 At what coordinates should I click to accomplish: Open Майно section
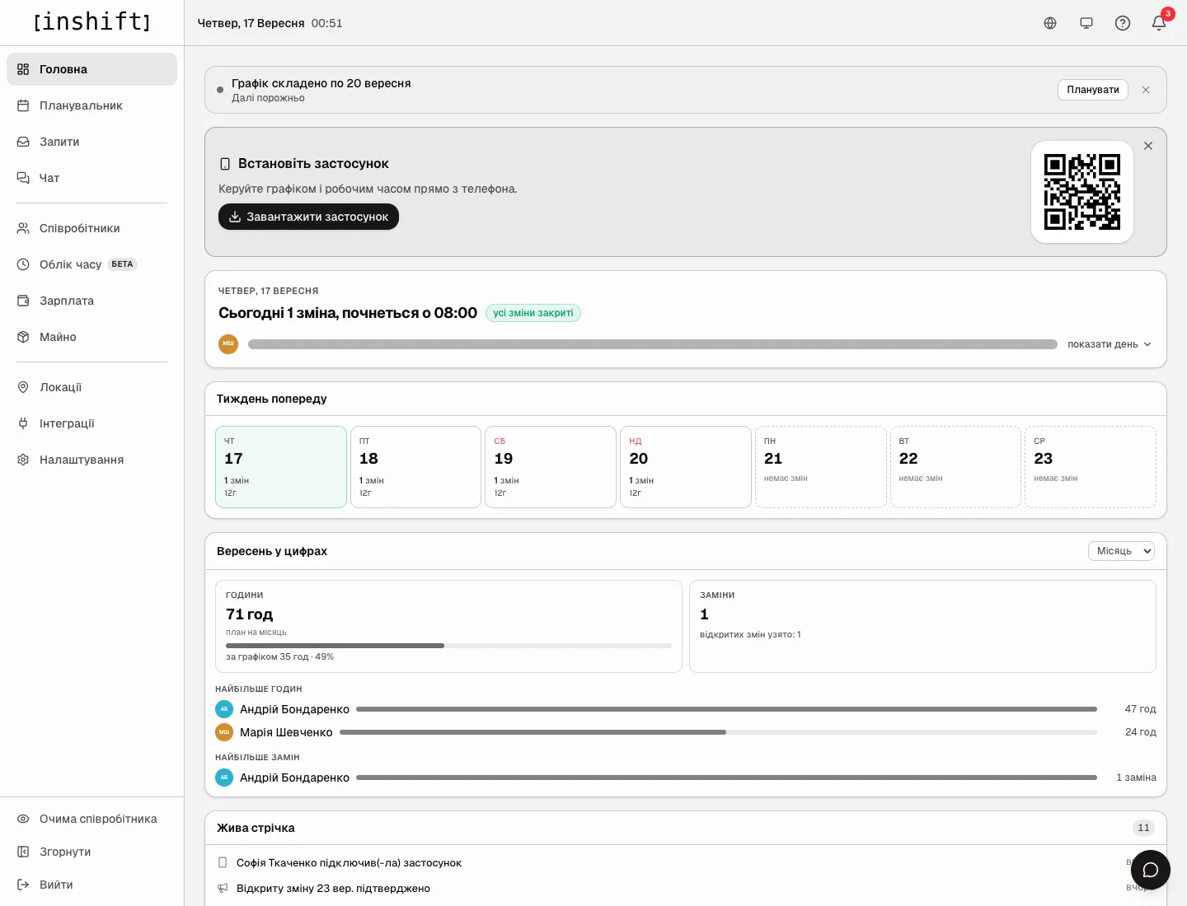click(x=91, y=337)
